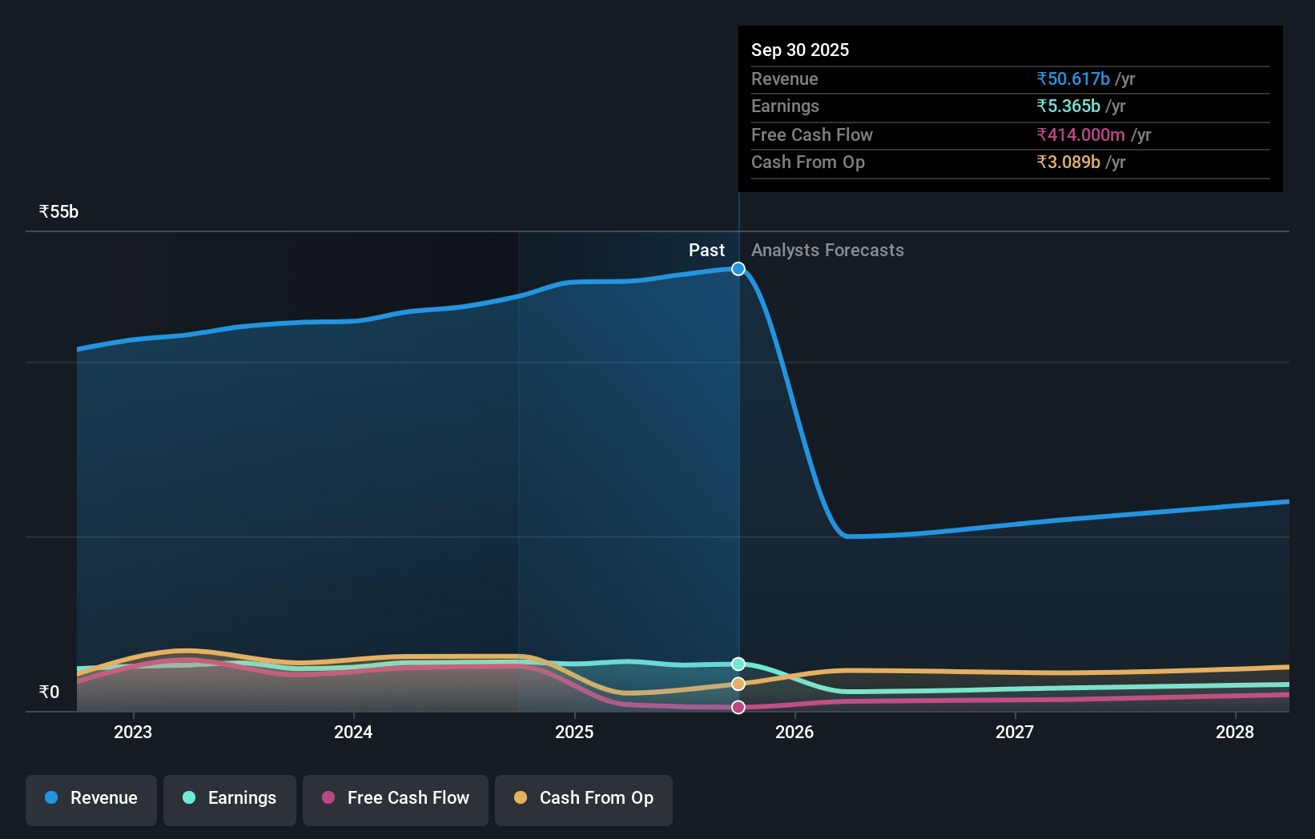Click the pink Free Cash Flow dot
This screenshot has height=839, width=1315.
coord(328,798)
